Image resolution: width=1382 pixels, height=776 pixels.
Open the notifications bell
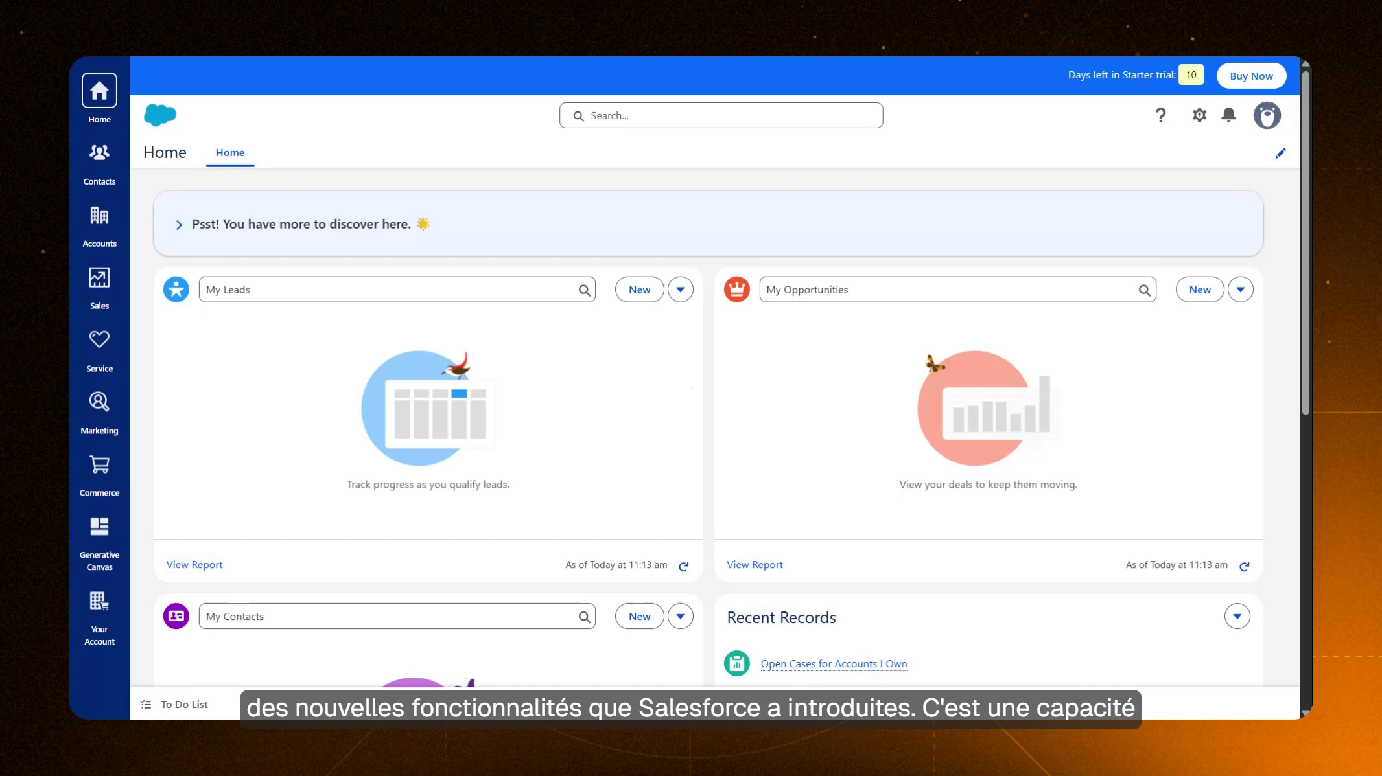point(1228,115)
